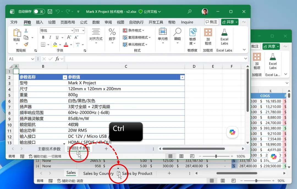Screen dimensions: 297x189
Task: Click the zoom slider in front window status bar
Action: click(216, 156)
